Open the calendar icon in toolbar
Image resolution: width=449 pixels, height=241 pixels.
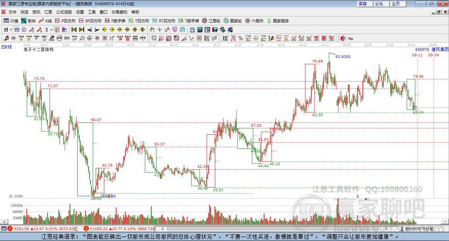pos(192,30)
